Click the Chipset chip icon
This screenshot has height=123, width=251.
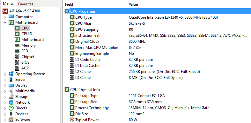17,57
